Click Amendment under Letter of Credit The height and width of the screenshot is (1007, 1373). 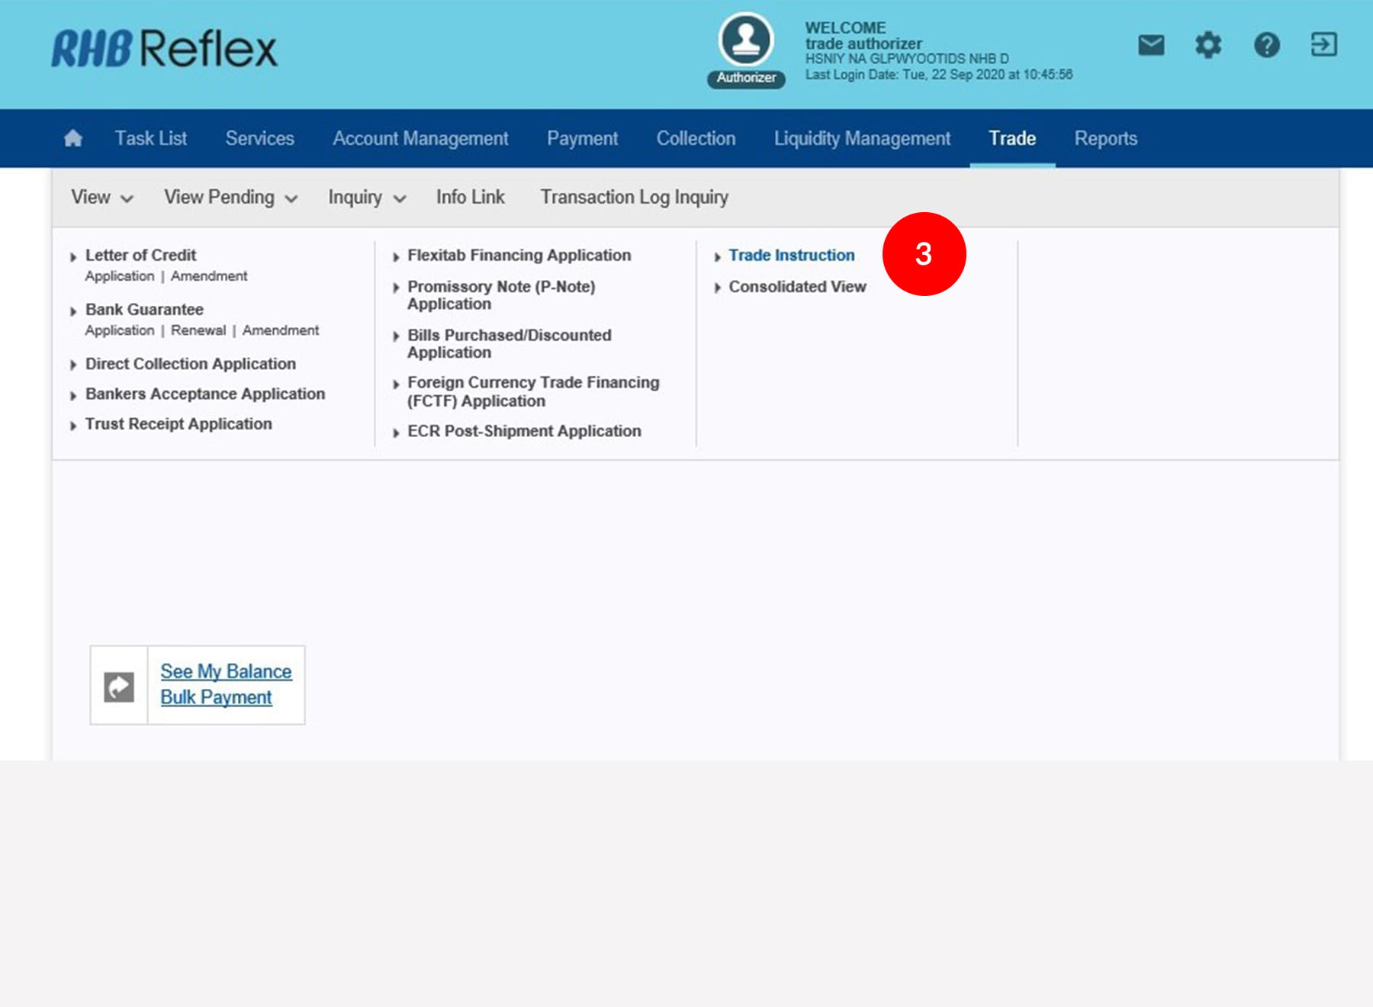click(x=209, y=276)
